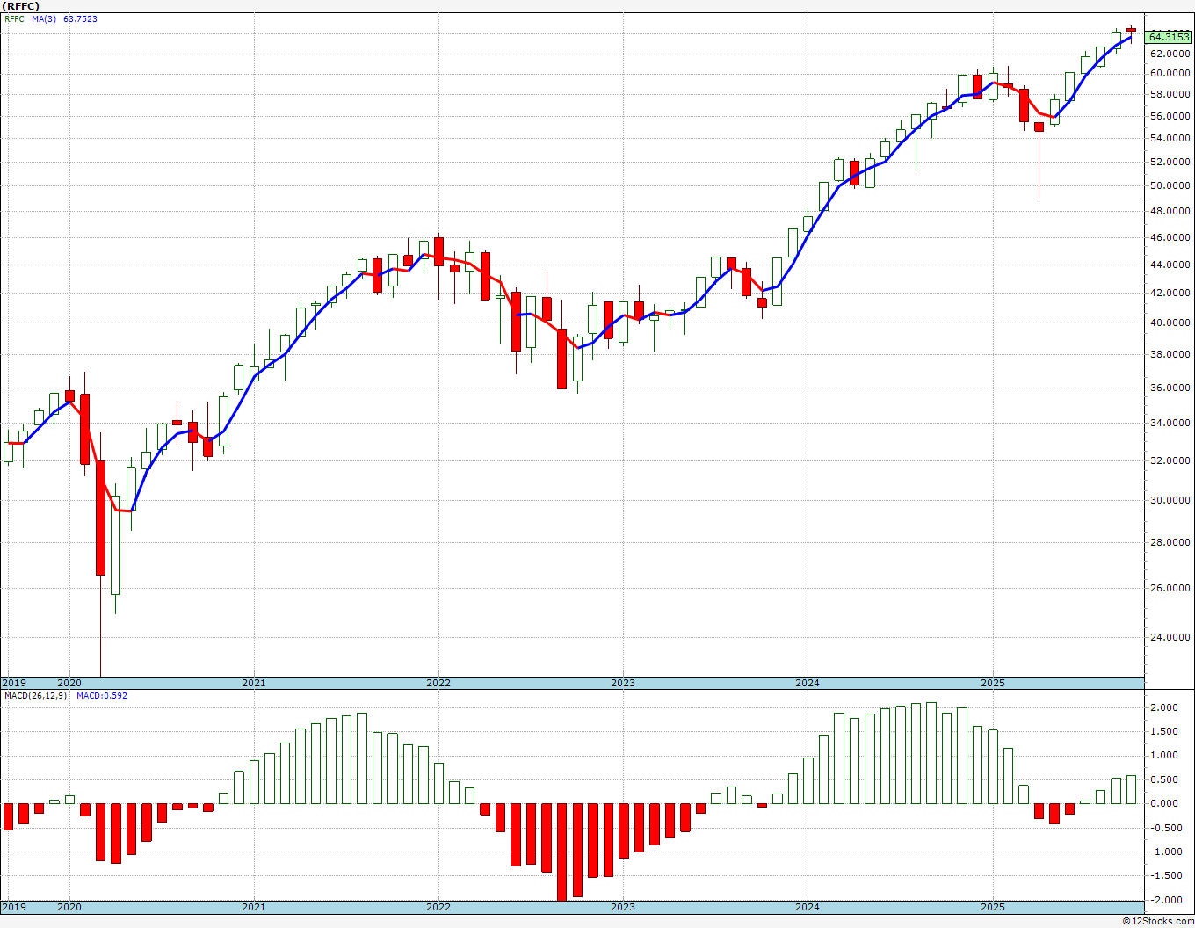This screenshot has height=928, width=1195.
Task: Click 2025 on the price chart time axis
Action: point(992,683)
